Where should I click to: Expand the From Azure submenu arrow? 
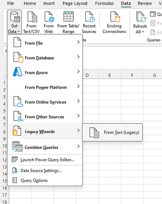pos(78,71)
